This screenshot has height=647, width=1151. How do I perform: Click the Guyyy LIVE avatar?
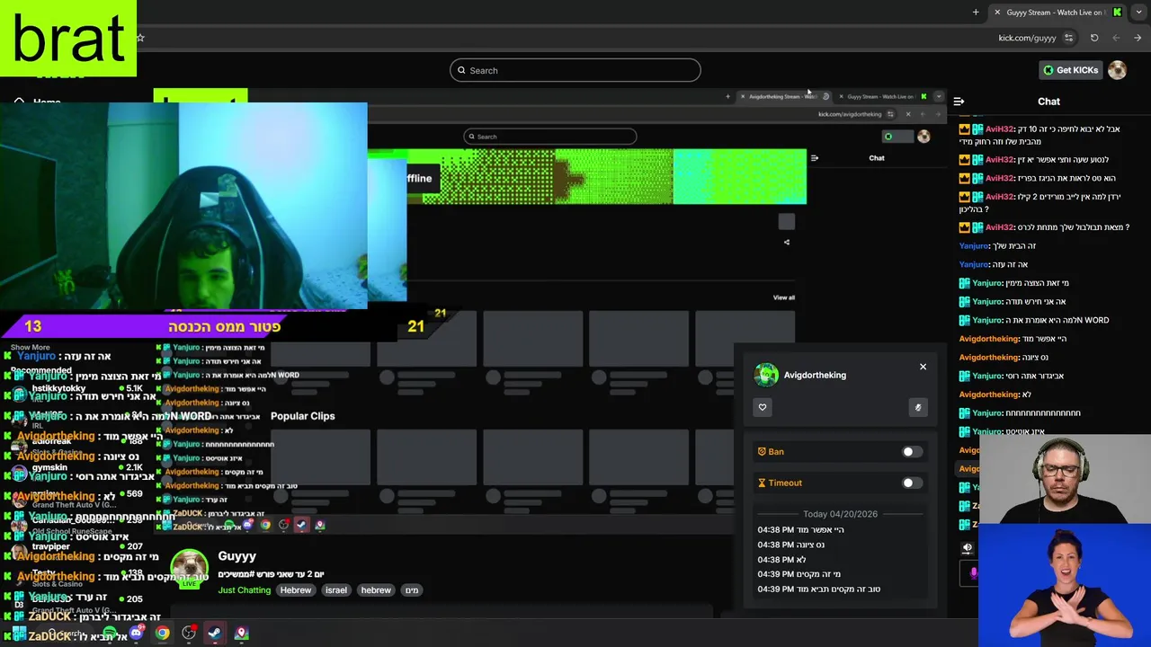coord(189,569)
